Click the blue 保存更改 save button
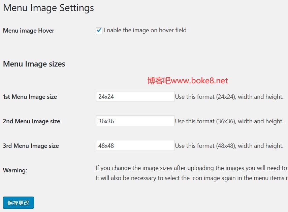This screenshot has height=212, width=288. coord(19,203)
